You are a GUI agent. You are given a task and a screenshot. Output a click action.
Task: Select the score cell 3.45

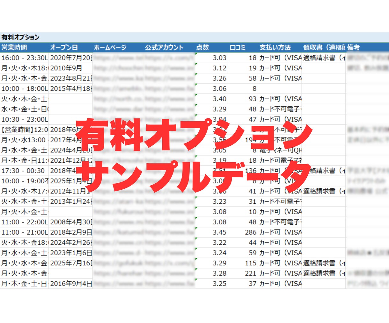pos(211,232)
